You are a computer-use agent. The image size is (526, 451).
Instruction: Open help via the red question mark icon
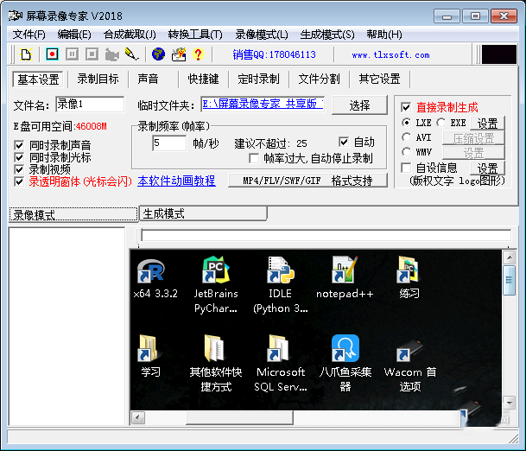(198, 54)
